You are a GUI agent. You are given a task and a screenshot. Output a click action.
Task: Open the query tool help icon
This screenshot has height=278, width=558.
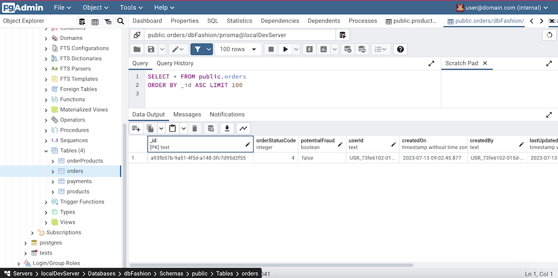[401, 50]
